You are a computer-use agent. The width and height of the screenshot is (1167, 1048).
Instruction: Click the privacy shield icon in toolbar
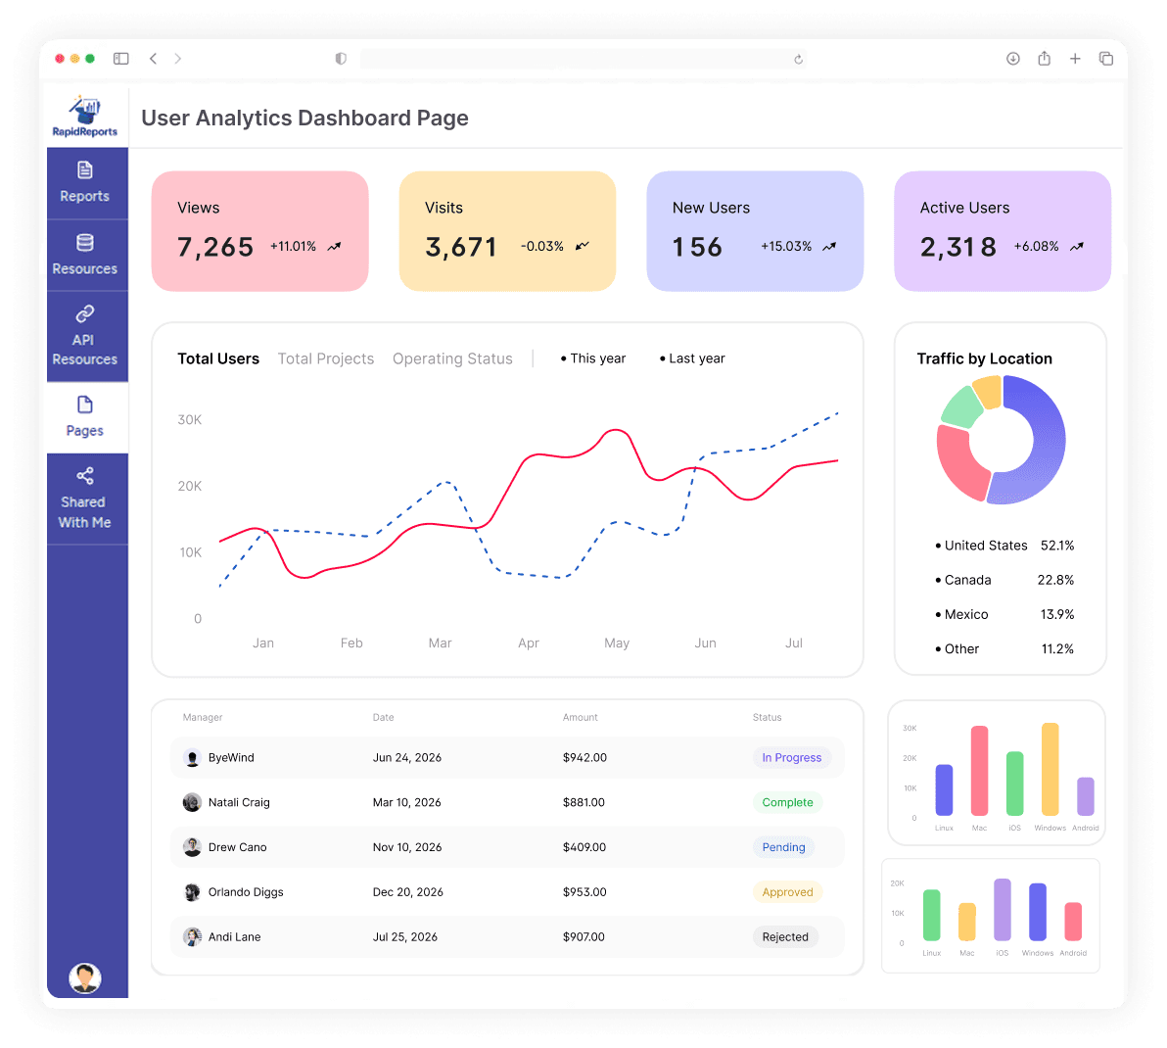coord(341,58)
